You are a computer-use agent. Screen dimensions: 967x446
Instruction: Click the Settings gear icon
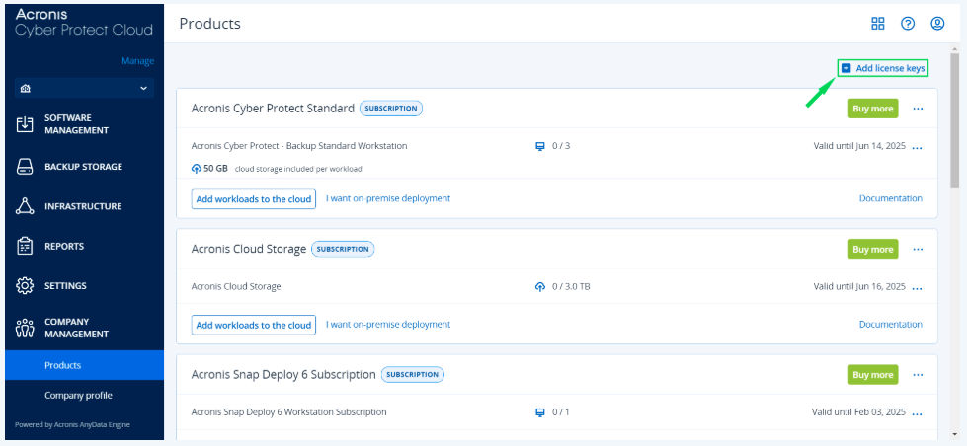tap(24, 286)
